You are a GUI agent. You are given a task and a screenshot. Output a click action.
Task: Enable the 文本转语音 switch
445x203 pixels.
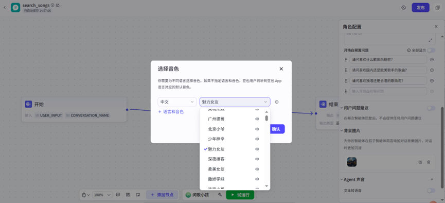(x=431, y=191)
